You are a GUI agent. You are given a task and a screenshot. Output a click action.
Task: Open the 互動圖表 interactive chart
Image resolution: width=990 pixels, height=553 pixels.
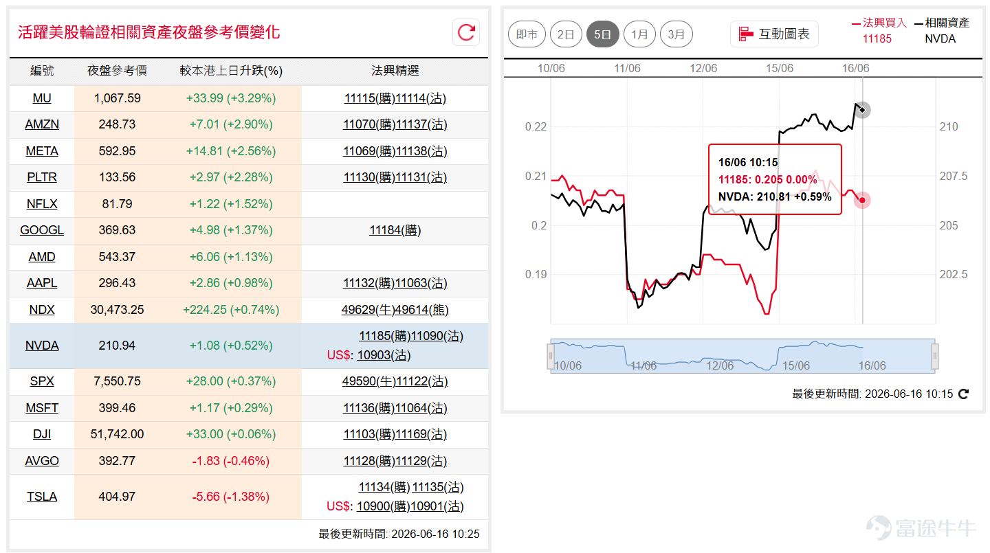pyautogui.click(x=774, y=34)
